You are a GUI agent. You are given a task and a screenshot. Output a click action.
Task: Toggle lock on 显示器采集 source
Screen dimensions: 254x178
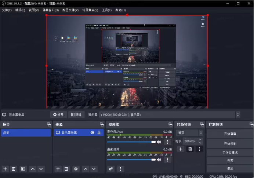click(x=99, y=132)
